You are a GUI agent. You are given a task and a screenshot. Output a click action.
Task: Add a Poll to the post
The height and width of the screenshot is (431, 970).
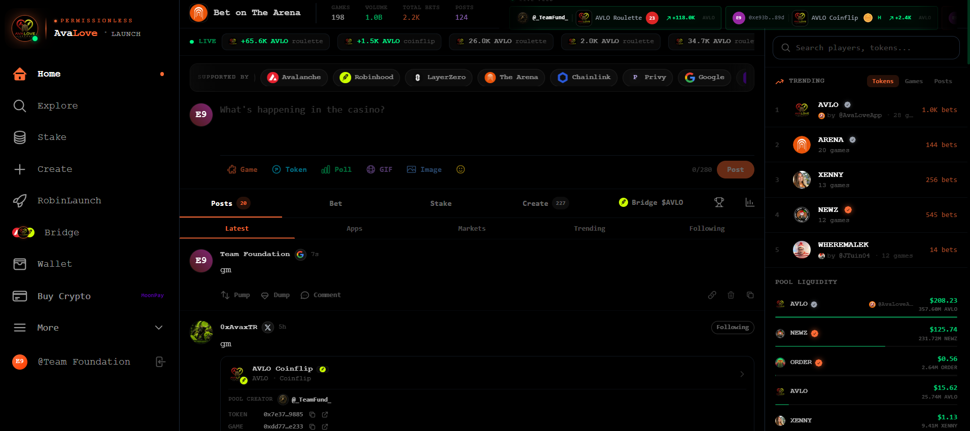point(336,170)
